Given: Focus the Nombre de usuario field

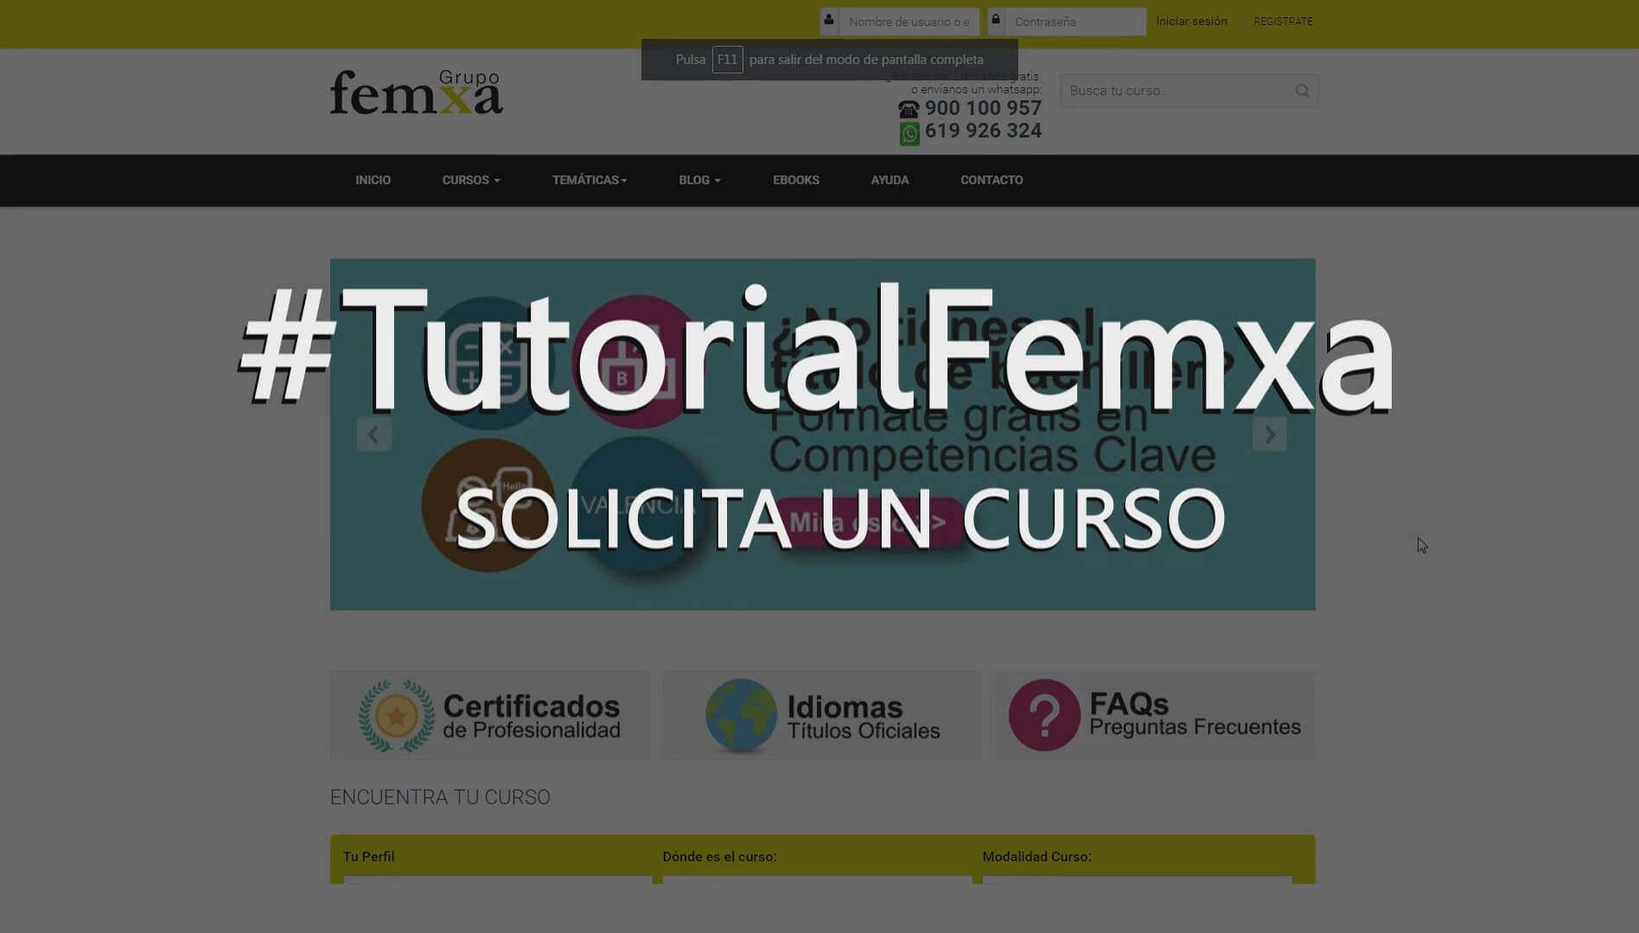Looking at the screenshot, I should tap(909, 22).
